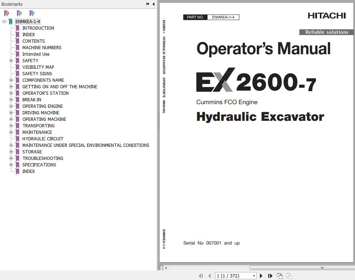This screenshot has width=355, height=280.
Task: Click the horizontal scrollbar thumb under the page
Action: [302, 268]
